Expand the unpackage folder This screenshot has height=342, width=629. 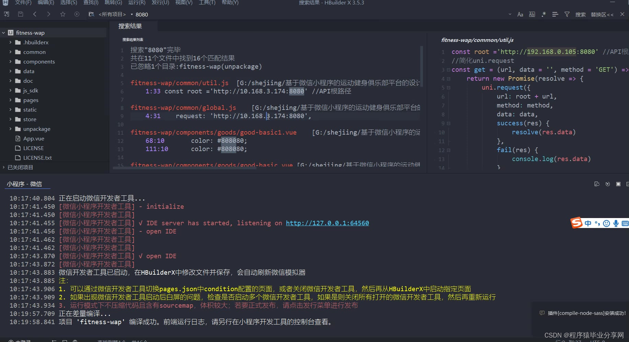(x=10, y=129)
